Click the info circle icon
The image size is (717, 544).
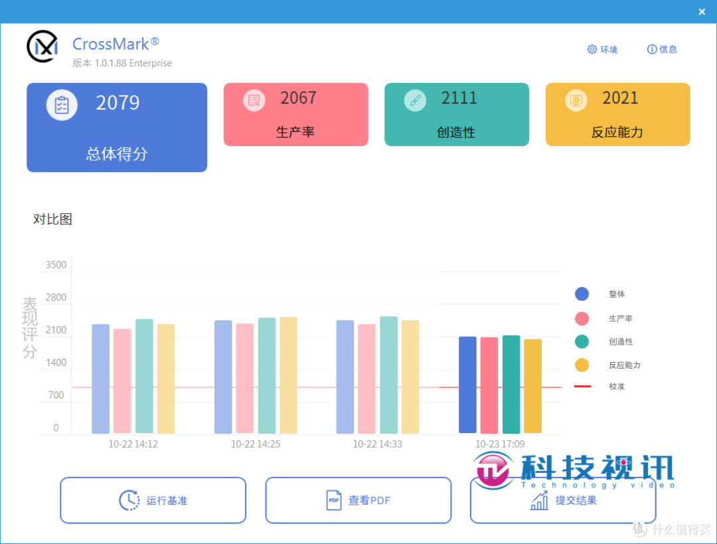(x=651, y=49)
